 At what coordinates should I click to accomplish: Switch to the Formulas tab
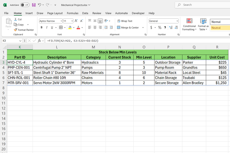(72, 13)
